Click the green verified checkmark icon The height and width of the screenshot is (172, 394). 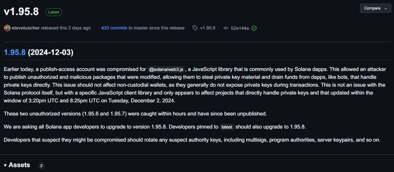coord(254,28)
